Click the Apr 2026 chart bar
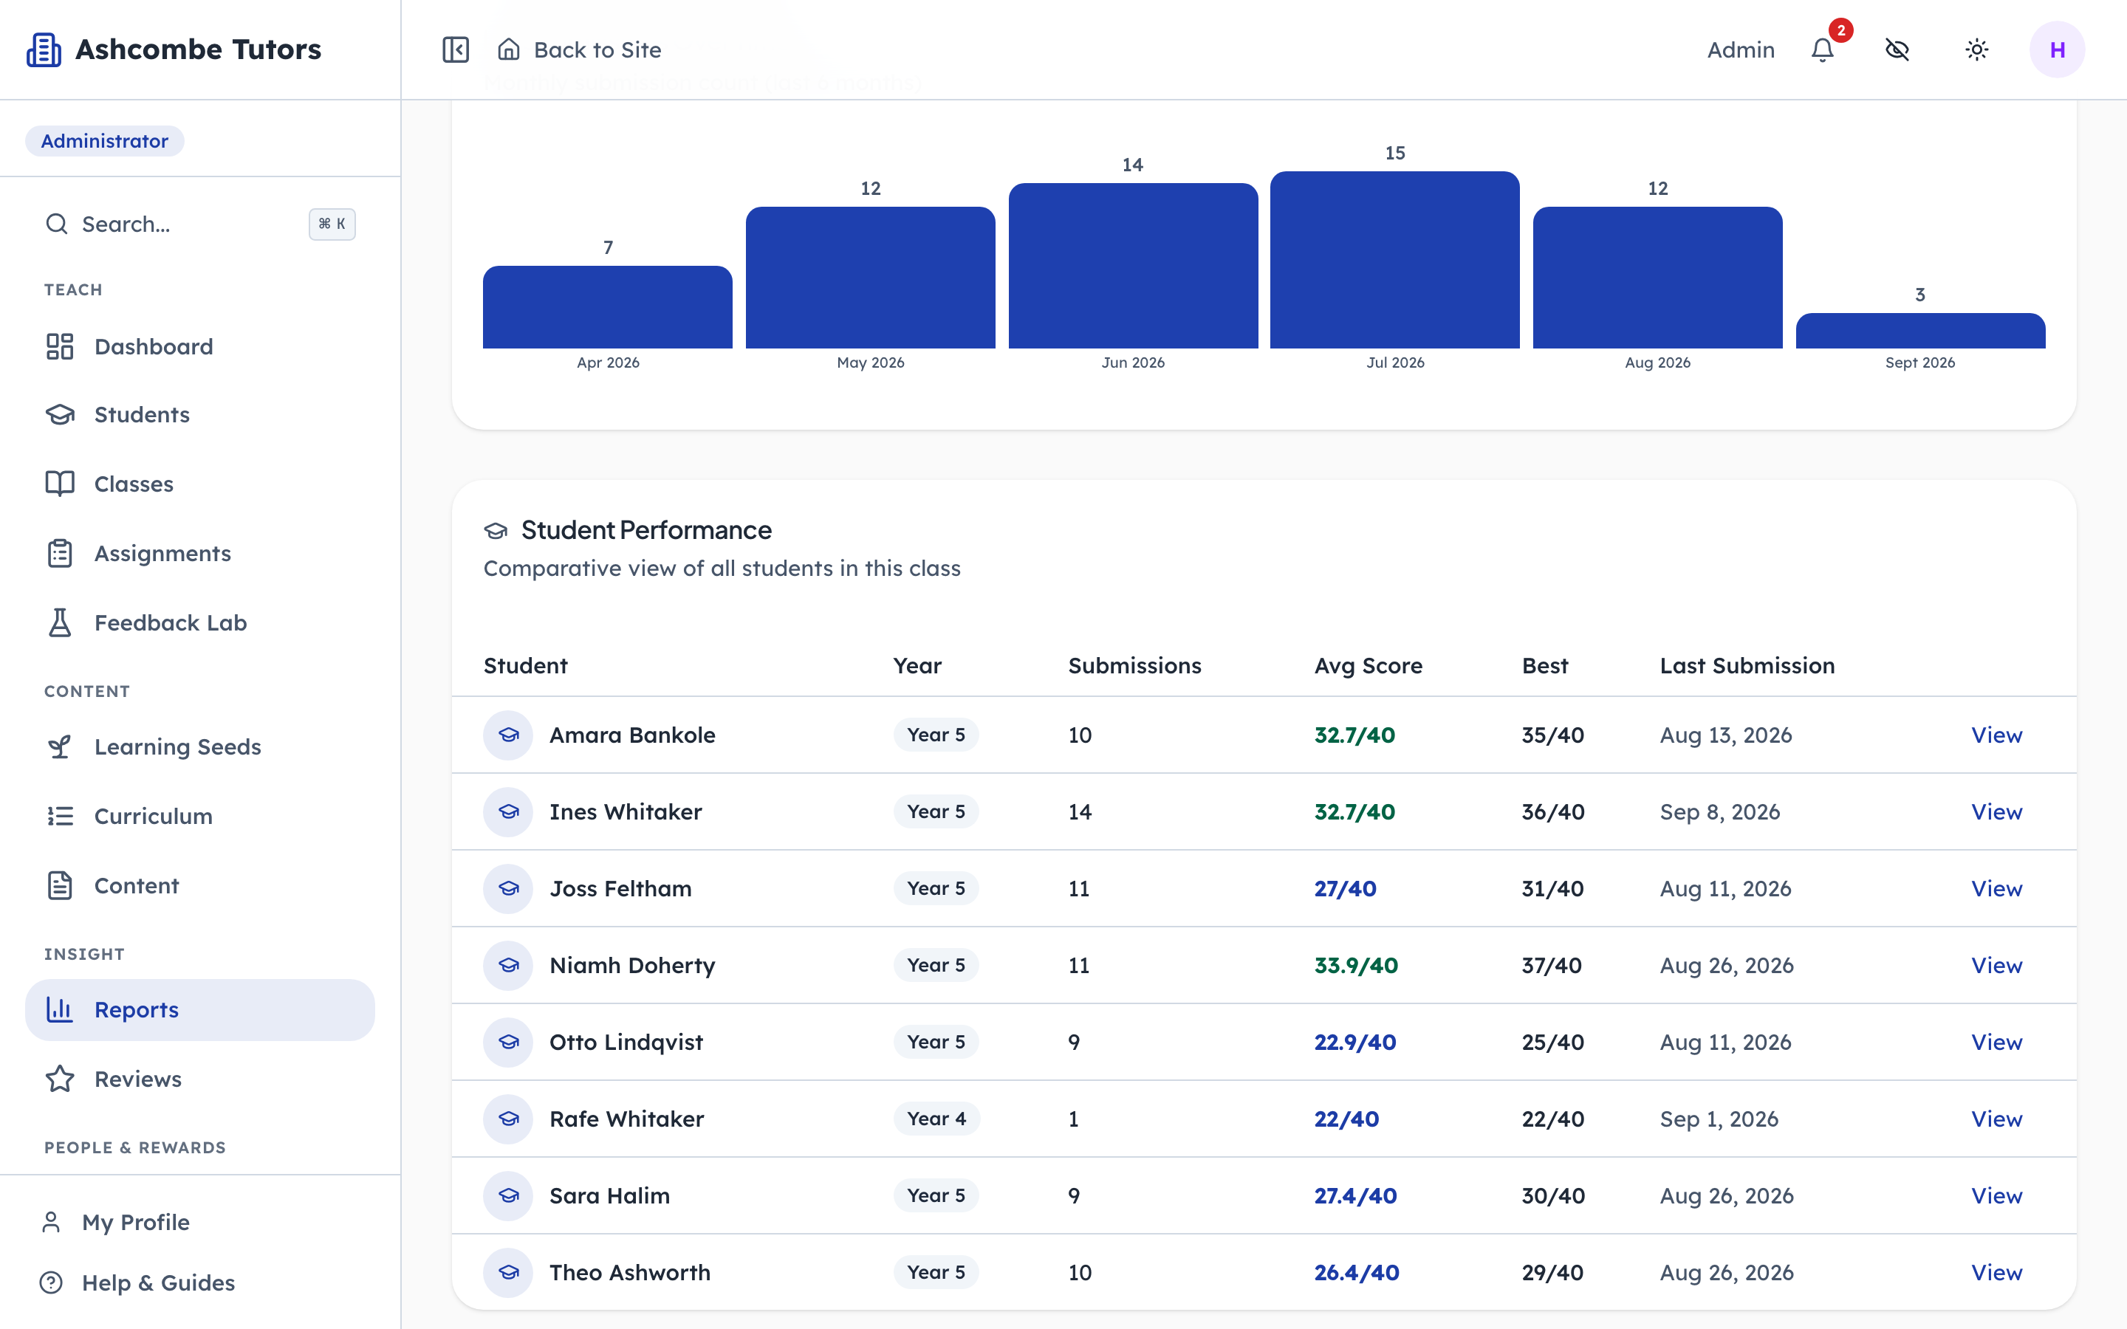2127x1329 pixels. (607, 306)
